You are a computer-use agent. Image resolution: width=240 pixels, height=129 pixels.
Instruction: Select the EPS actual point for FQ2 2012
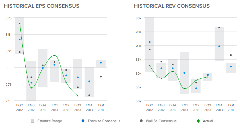20,24
